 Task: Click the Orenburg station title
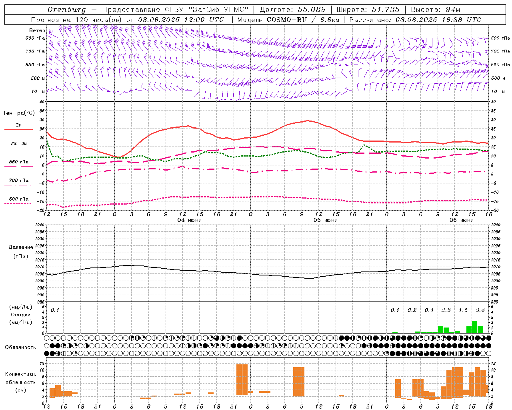pyautogui.click(x=67, y=10)
